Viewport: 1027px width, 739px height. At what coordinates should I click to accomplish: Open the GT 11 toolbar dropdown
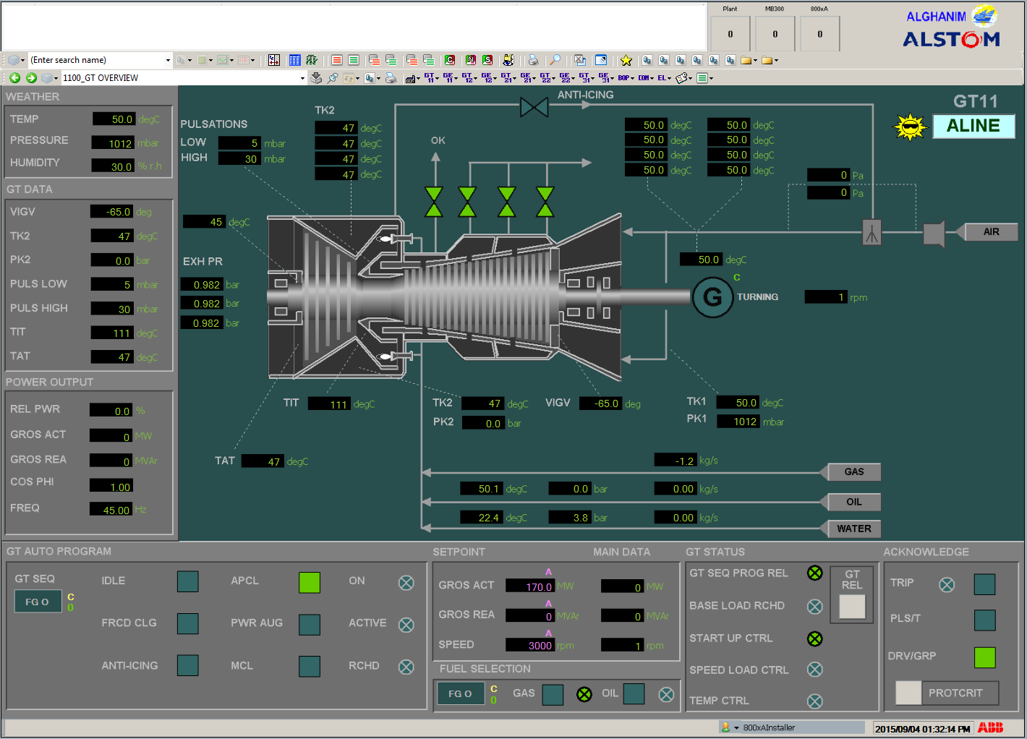[431, 78]
